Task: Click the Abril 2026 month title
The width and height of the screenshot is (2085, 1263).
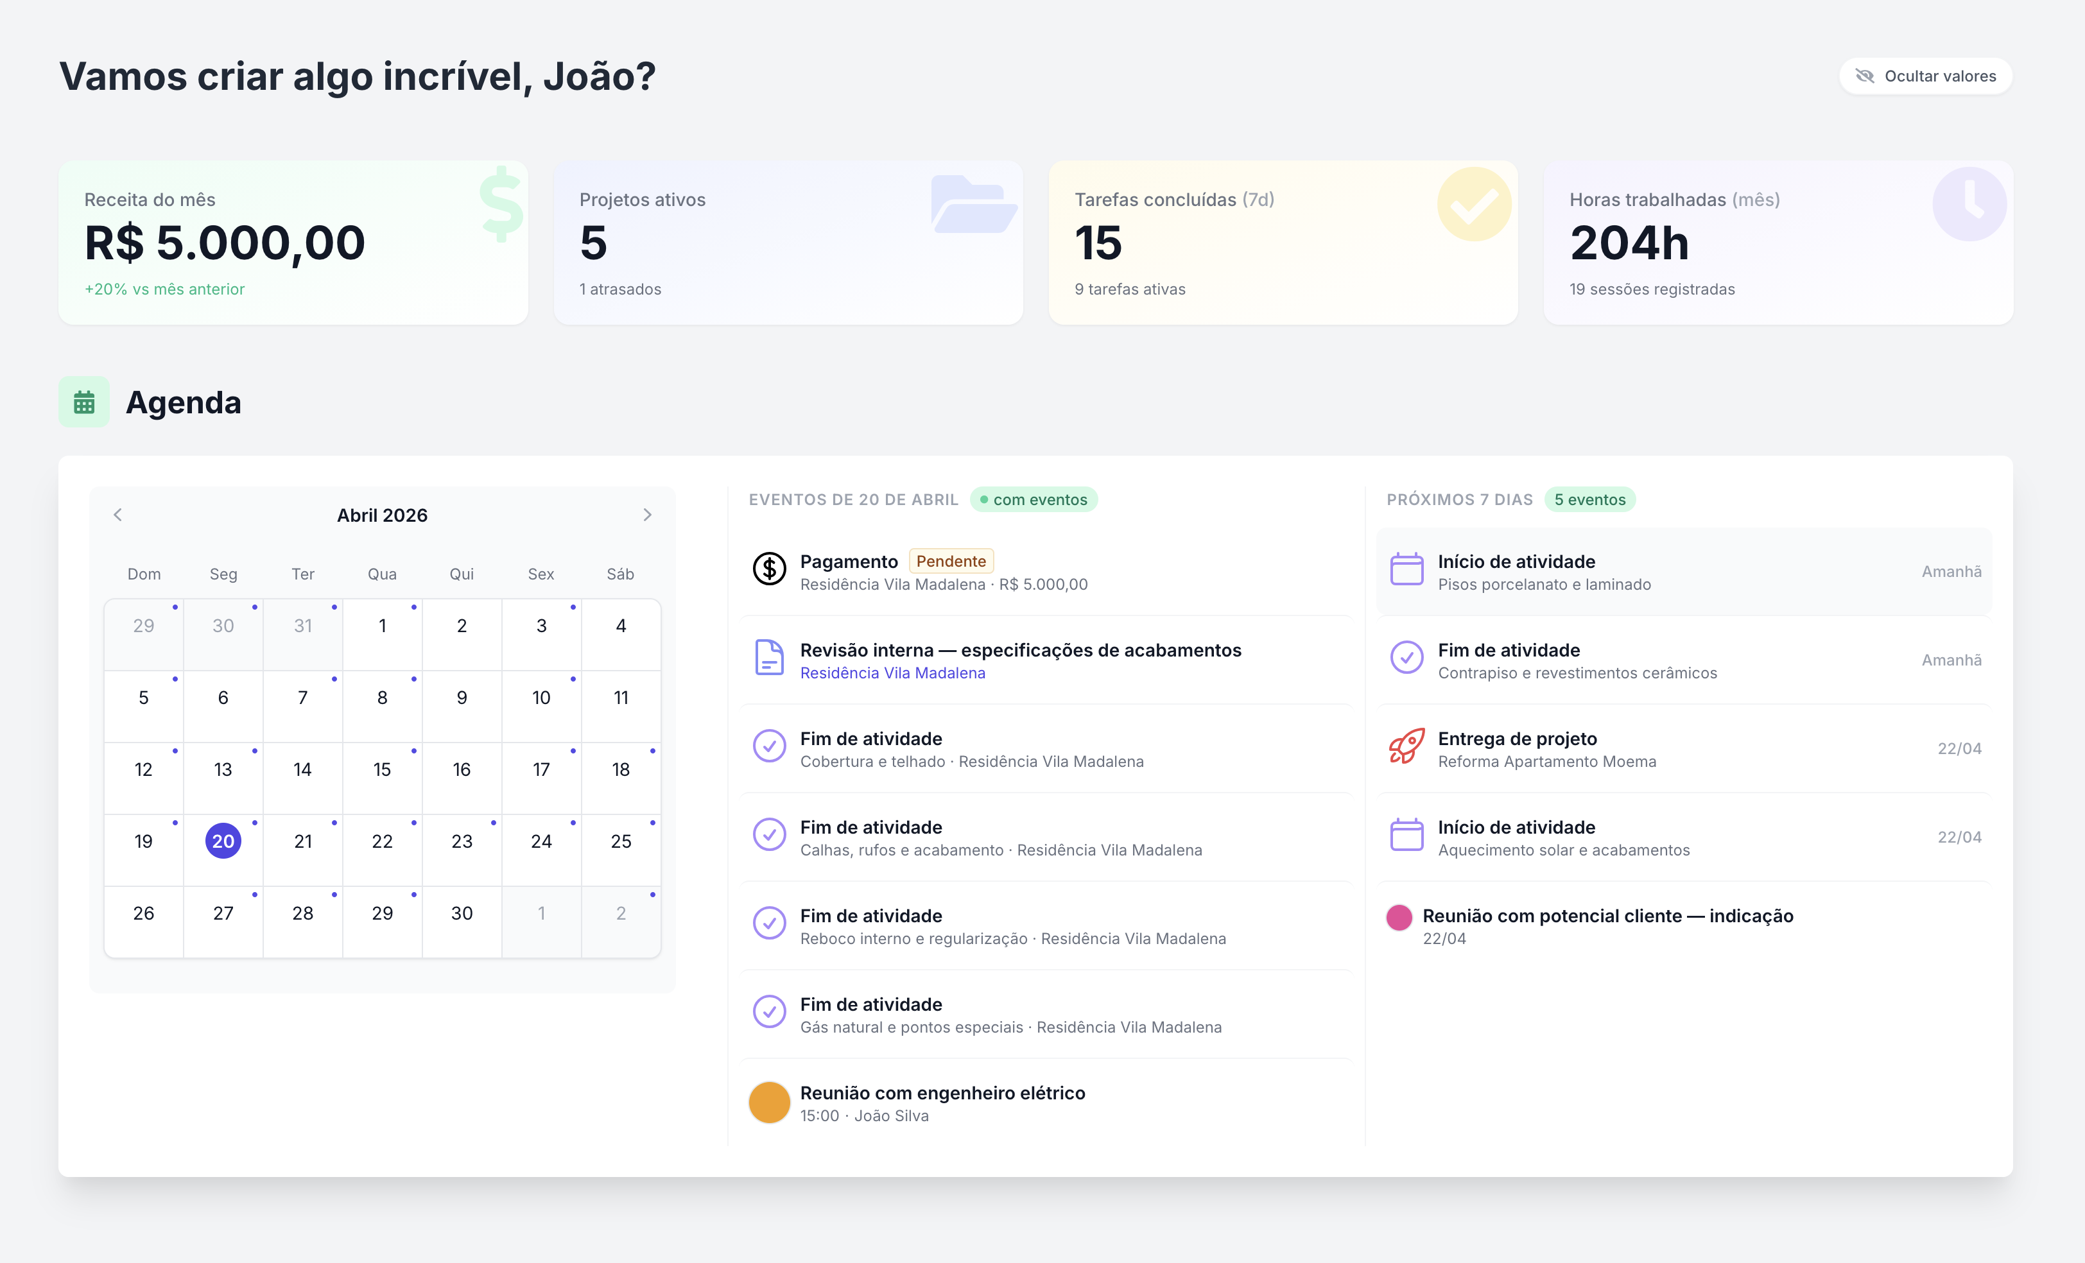Action: (x=383, y=515)
